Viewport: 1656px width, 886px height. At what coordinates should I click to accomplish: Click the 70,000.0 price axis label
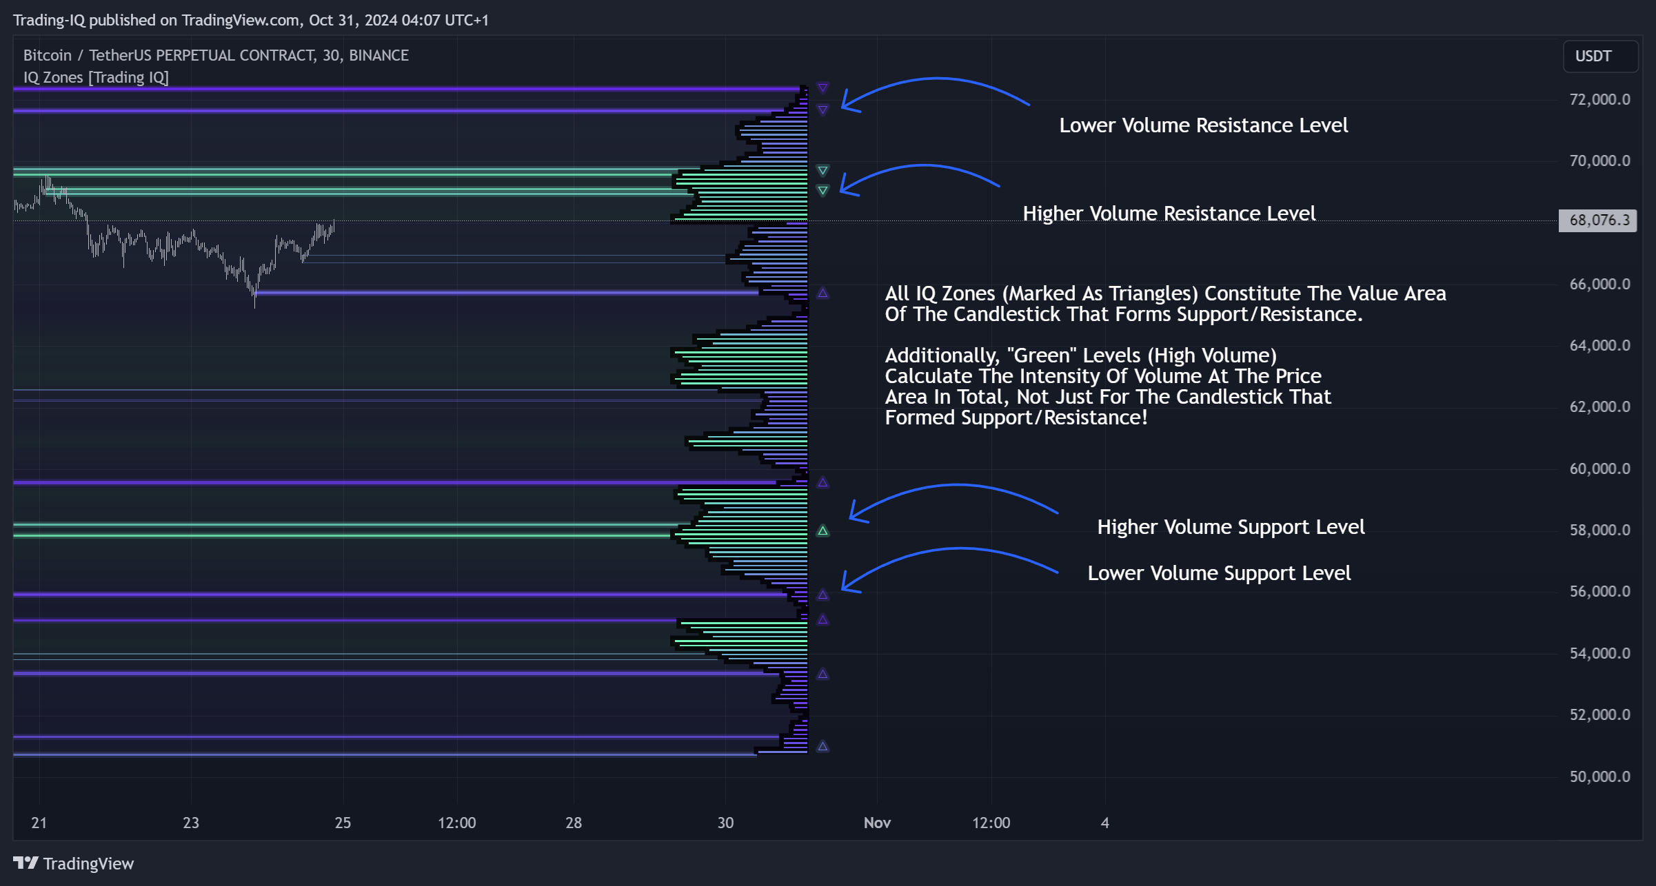[x=1599, y=161]
